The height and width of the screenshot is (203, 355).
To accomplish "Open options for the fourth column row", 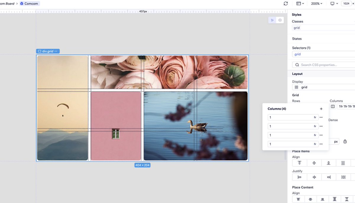I will [321, 144].
